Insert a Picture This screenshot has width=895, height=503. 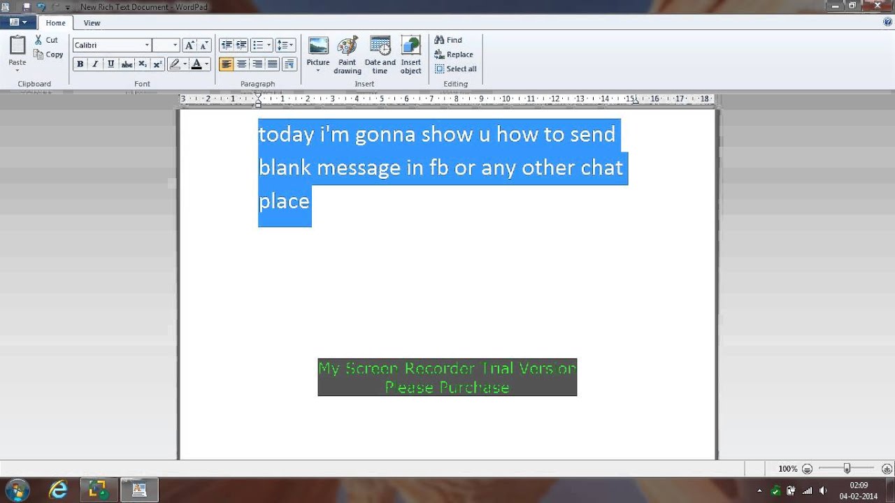click(318, 50)
